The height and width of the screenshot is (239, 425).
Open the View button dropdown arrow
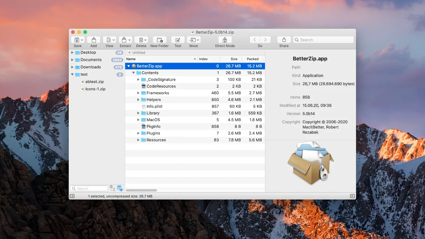point(114,40)
